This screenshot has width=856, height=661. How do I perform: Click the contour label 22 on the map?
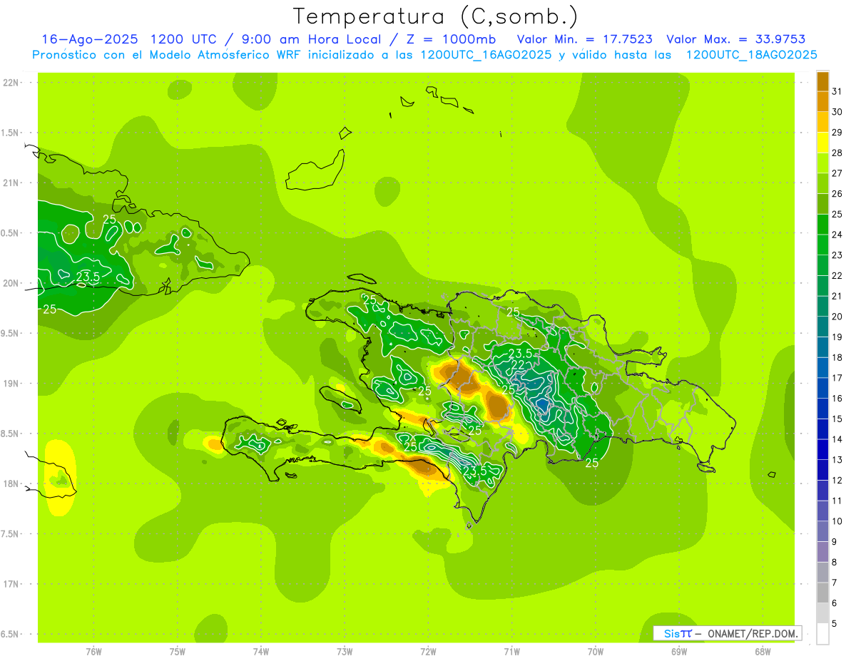pos(518,365)
